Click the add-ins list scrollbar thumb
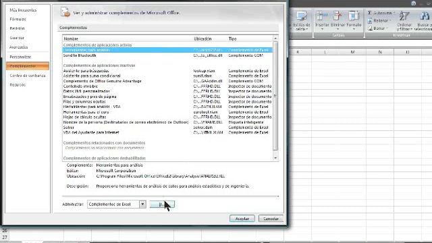The height and width of the screenshot is (243, 432). tap(275, 96)
